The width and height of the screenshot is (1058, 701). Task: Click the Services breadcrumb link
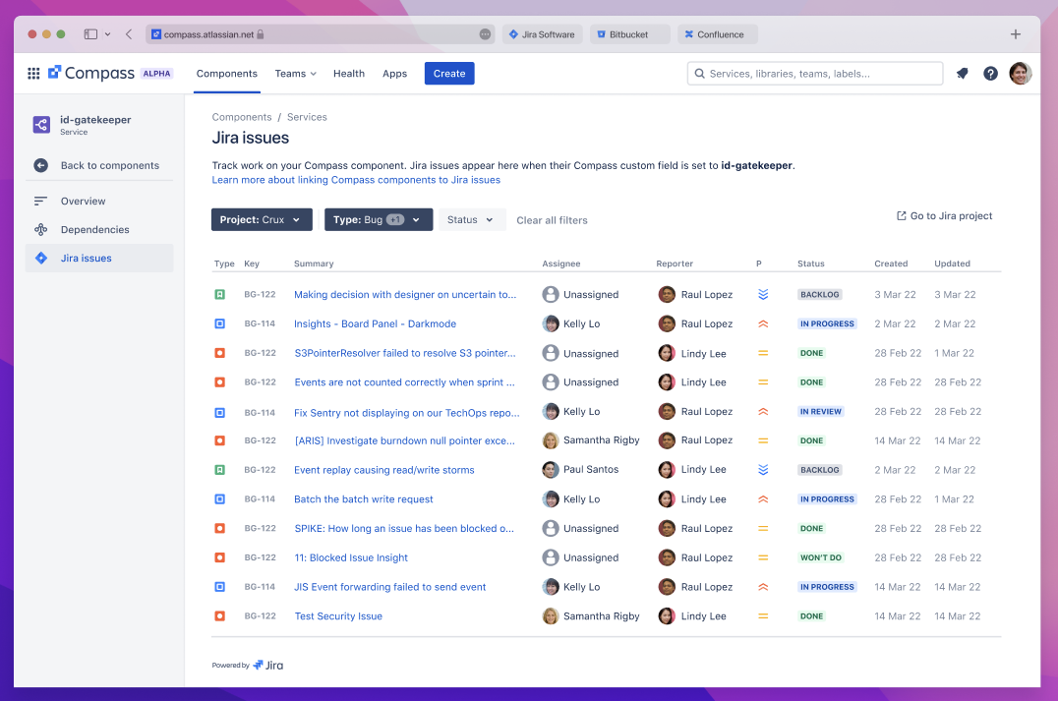(x=307, y=117)
